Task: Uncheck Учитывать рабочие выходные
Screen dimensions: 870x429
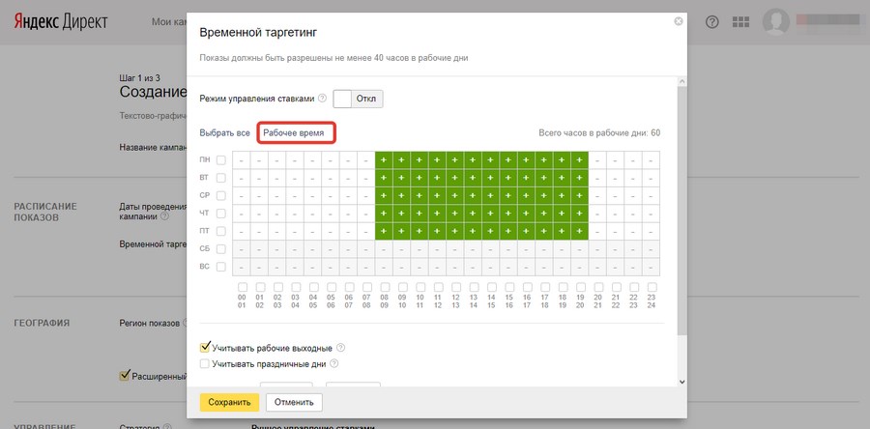Action: (205, 347)
